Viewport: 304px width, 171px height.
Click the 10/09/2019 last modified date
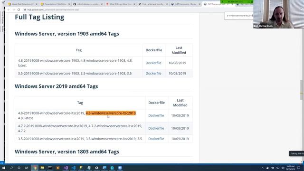pos(180,139)
